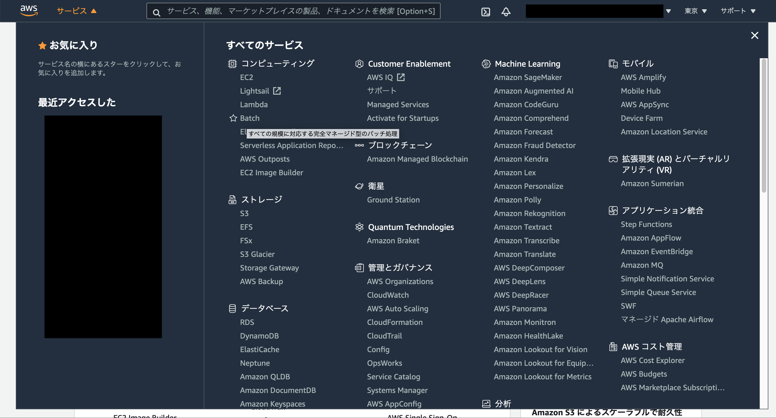776x418 pixels.
Task: Open Amazon Braket
Action: coord(393,241)
